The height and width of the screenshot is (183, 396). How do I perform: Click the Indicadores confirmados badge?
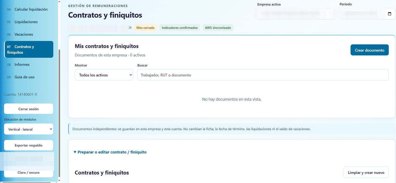pos(180,28)
